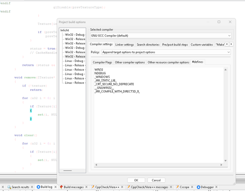The width and height of the screenshot is (245, 192).
Task: Maximize the Project build options dialog
Action: pos(219,22)
